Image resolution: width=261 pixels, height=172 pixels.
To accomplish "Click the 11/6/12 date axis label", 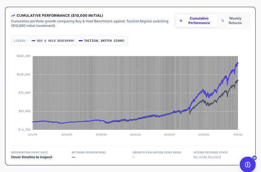I will click(135, 134).
